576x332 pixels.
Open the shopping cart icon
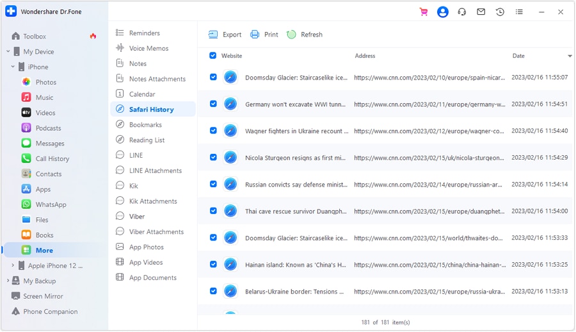pyautogui.click(x=424, y=12)
